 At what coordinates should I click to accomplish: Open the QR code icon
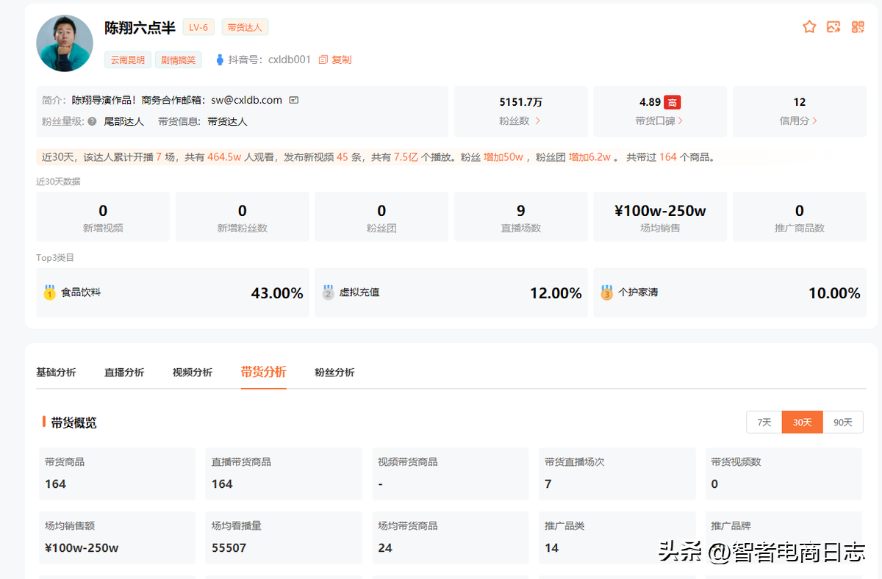(858, 27)
